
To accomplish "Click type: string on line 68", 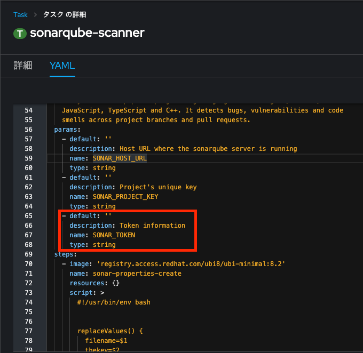I will point(92,245).
